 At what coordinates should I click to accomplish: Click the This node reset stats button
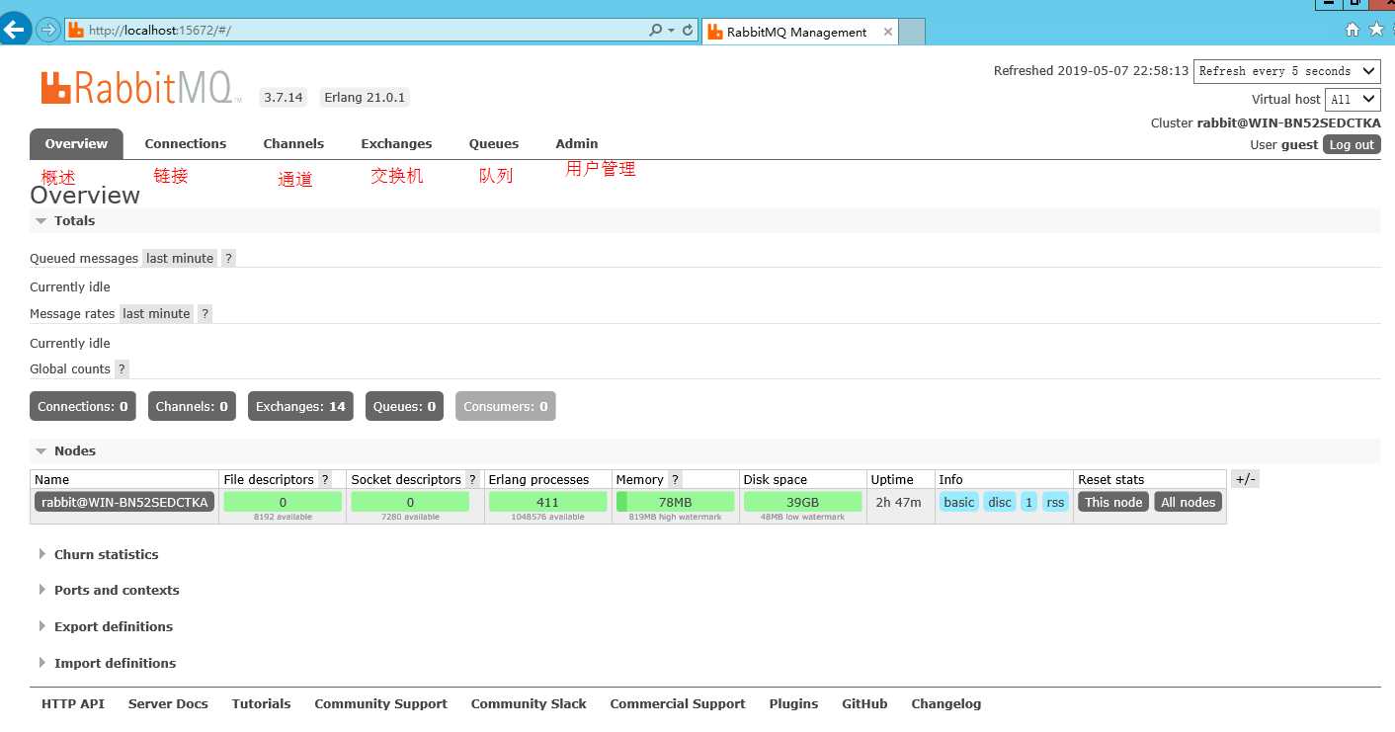click(1113, 502)
